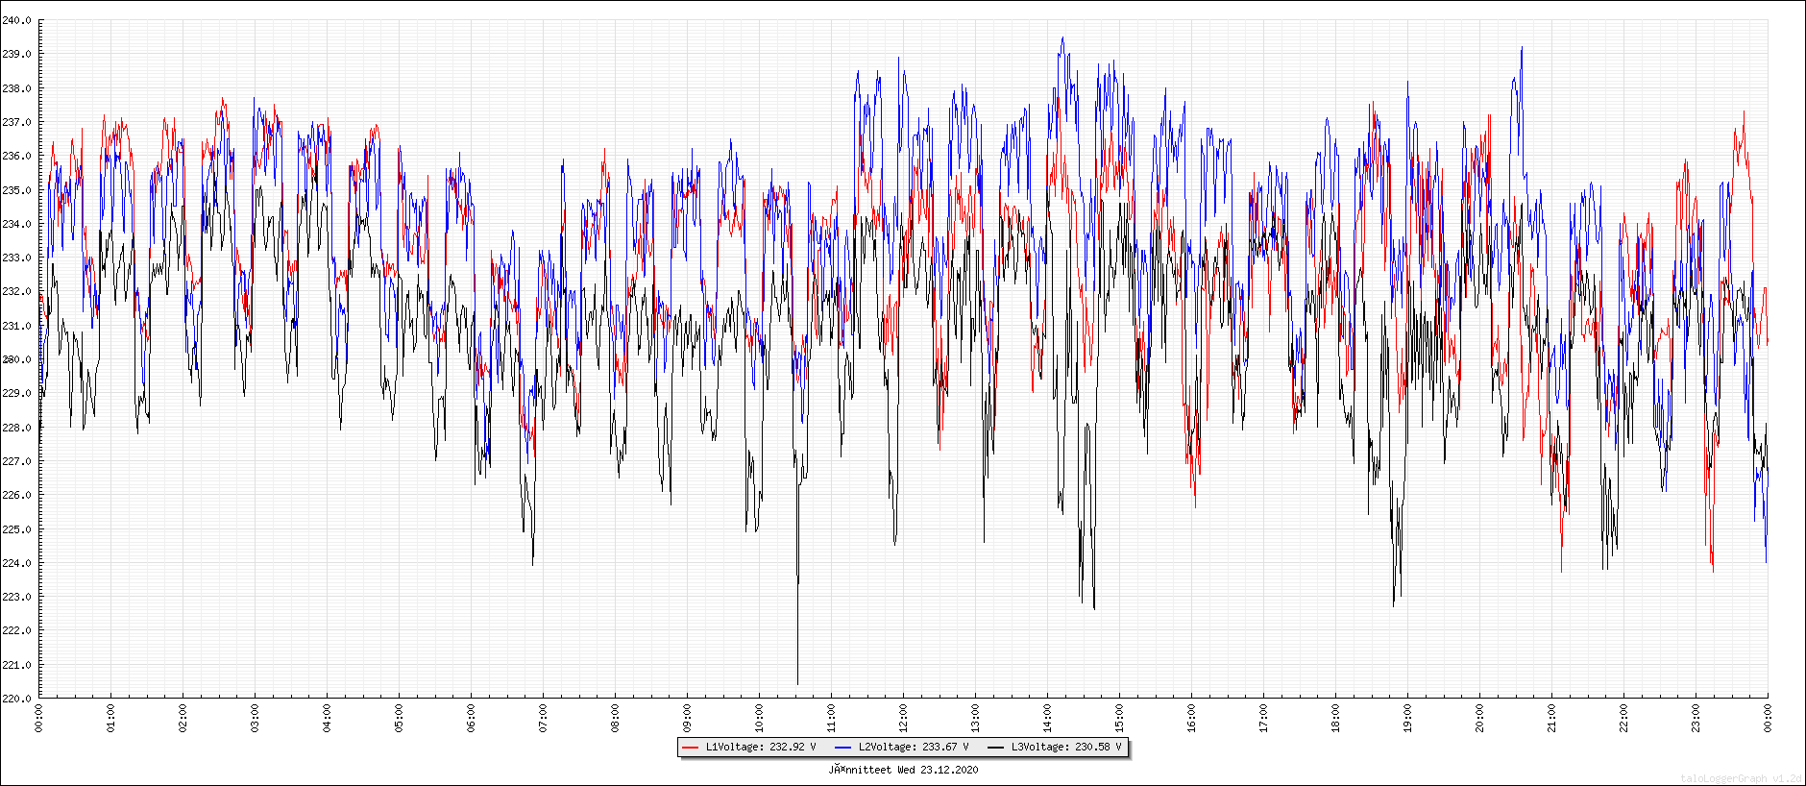Click the black L3Voltage legend line swatch
This screenshot has width=1806, height=786.
pyautogui.click(x=995, y=748)
